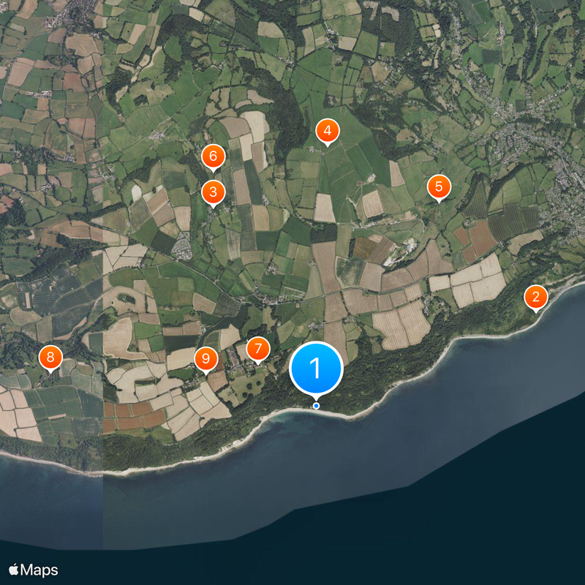Screen dimensions: 585x585
Task: Click the orange pin numbered 2 on the coast
Action: (x=536, y=298)
